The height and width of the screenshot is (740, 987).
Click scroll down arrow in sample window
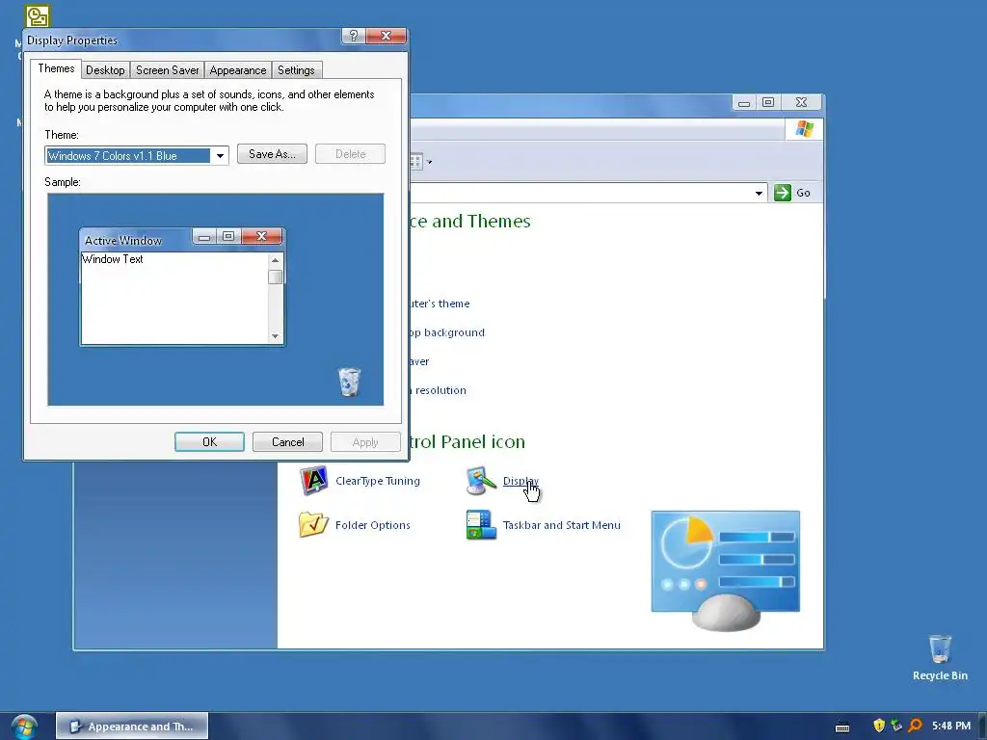275,336
